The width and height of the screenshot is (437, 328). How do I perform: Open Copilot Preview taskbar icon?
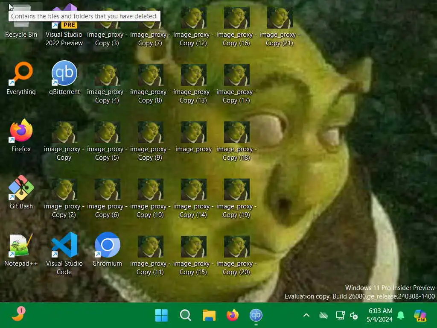(x=420, y=316)
